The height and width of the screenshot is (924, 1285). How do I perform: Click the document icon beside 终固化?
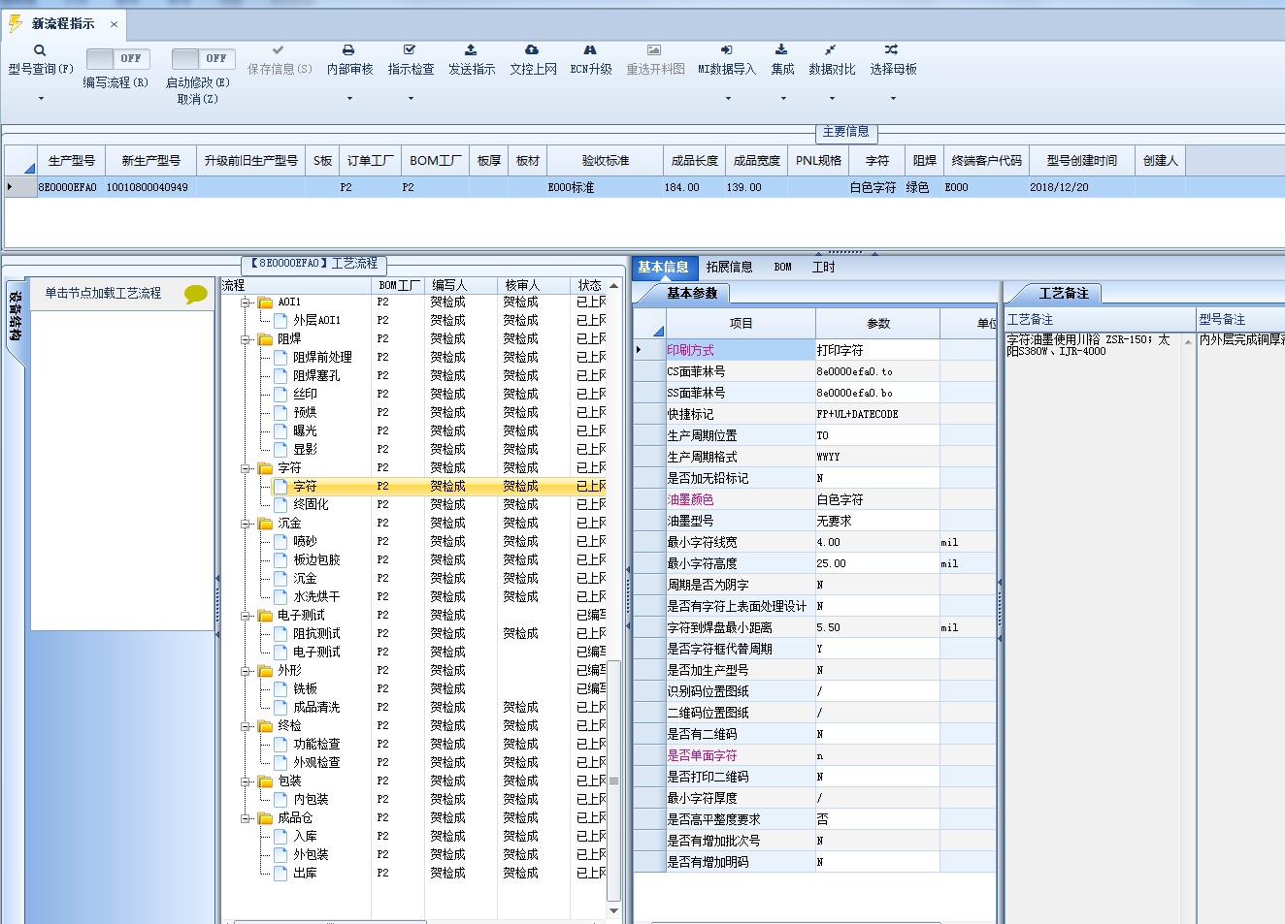pos(280,504)
